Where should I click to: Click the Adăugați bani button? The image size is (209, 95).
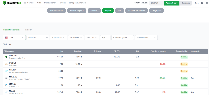(x=172, y=3)
